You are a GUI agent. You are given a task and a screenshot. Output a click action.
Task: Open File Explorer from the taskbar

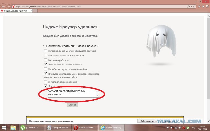13,128
